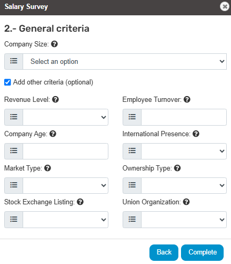The width and height of the screenshot is (231, 264).
Task: Open the Ownership Type dropdown
Action: [184, 185]
